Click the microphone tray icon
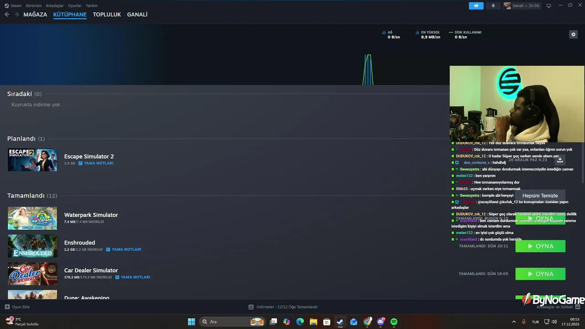The width and height of the screenshot is (585, 329). pyautogui.click(x=524, y=322)
